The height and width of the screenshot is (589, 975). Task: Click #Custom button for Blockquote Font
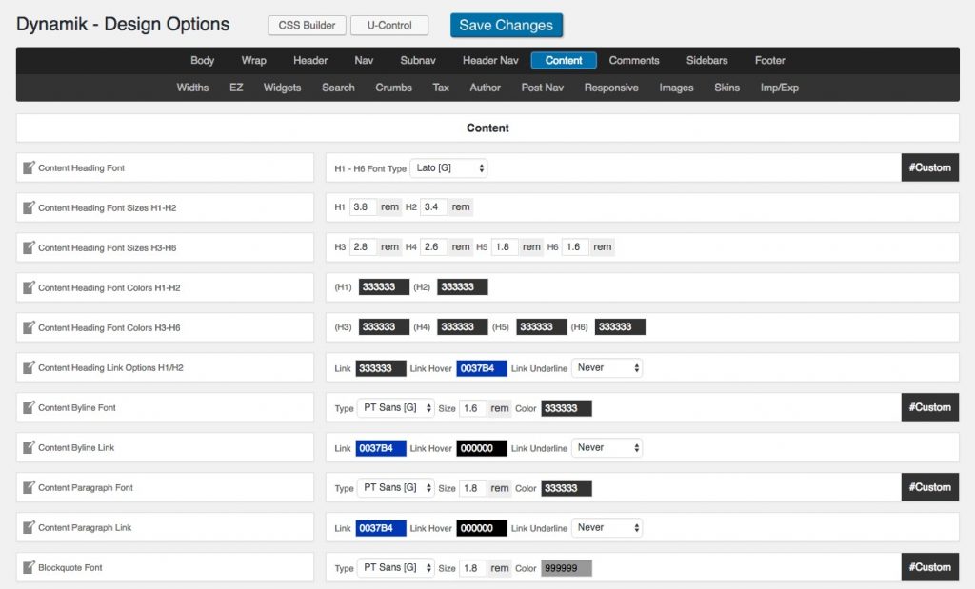pos(929,567)
